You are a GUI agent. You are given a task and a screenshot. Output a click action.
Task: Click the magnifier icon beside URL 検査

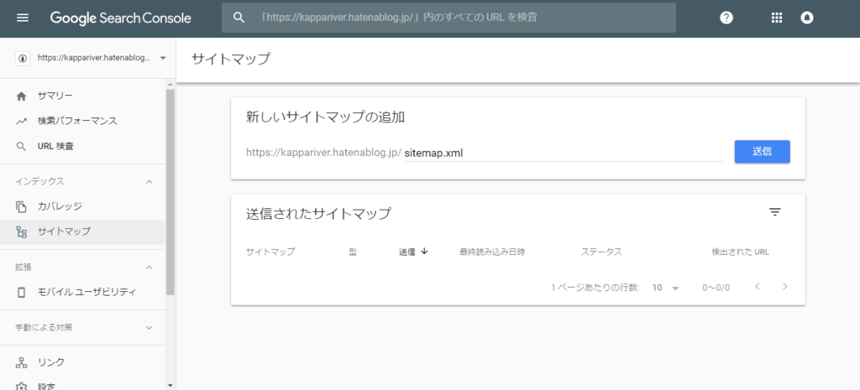click(x=21, y=146)
